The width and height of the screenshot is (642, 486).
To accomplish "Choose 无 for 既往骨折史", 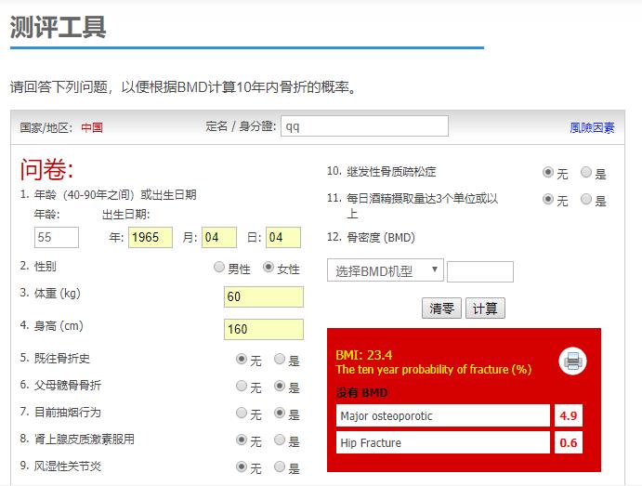I will coord(242,359).
